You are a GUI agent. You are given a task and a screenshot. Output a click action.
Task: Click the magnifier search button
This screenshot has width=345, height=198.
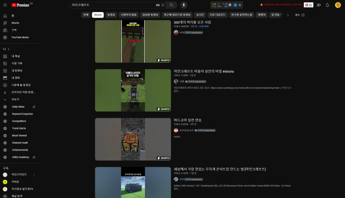click(x=171, y=5)
